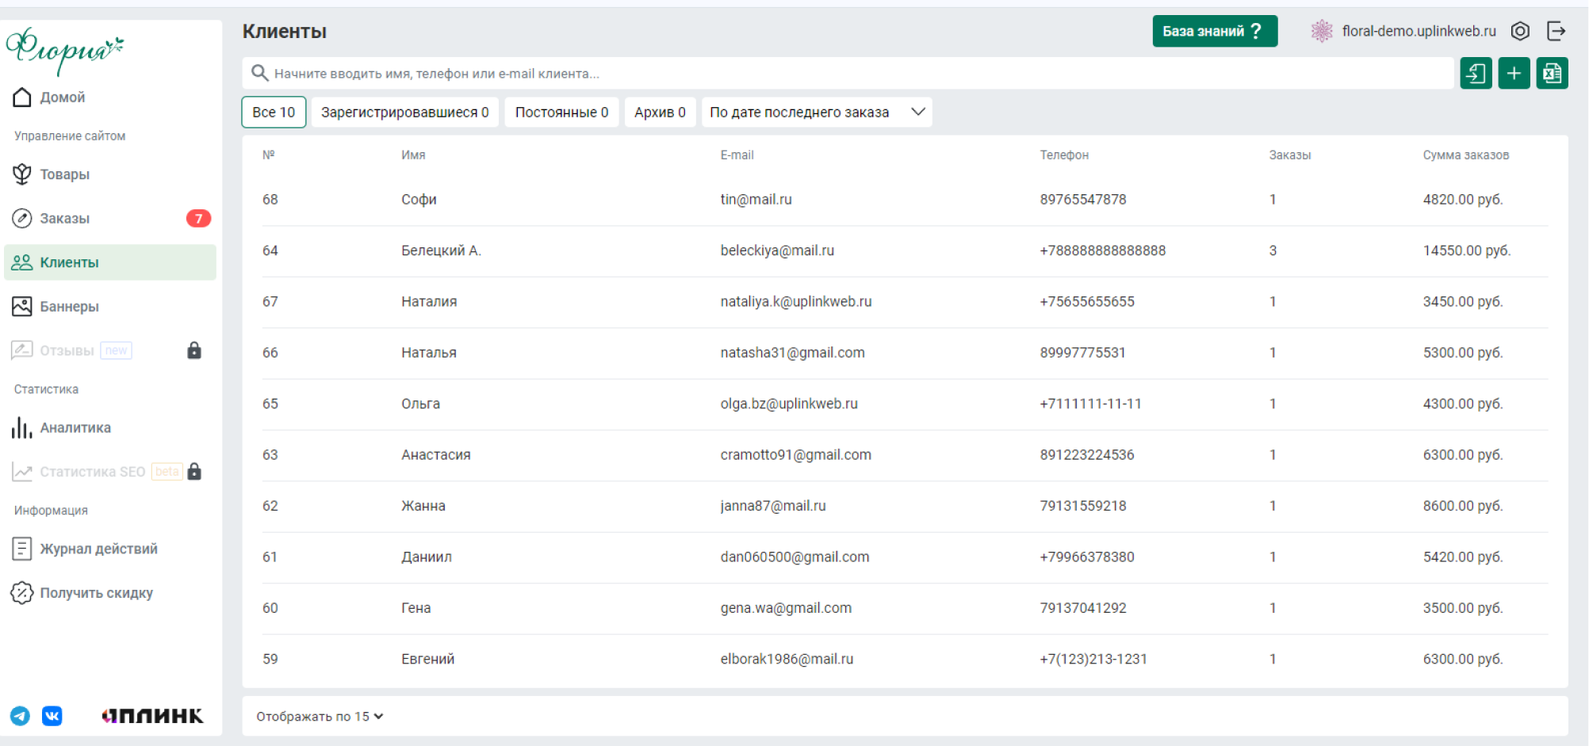
Task: Click the green plus add client button
Action: pyautogui.click(x=1514, y=74)
